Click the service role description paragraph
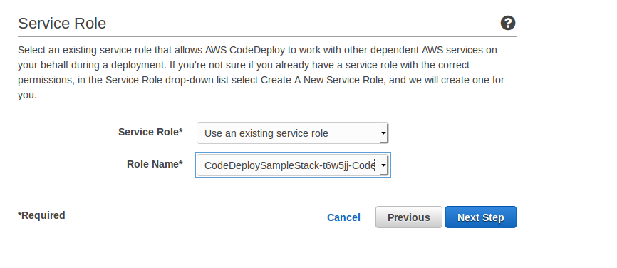617x268 pixels. coord(261,73)
